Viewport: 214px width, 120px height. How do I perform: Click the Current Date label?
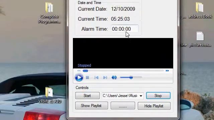tap(93, 9)
